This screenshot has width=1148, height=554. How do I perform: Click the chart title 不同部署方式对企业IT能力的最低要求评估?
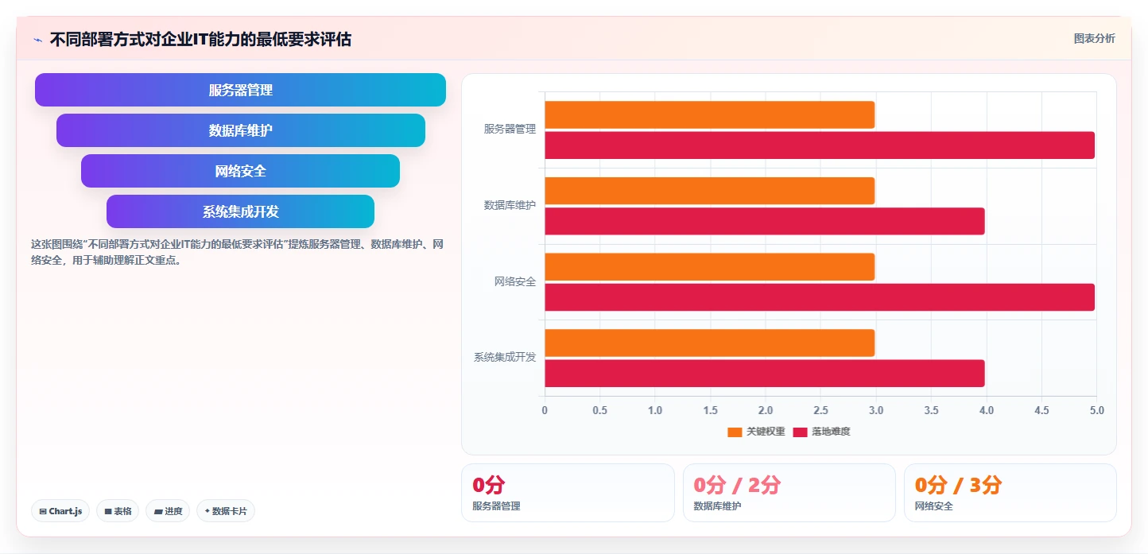point(200,39)
